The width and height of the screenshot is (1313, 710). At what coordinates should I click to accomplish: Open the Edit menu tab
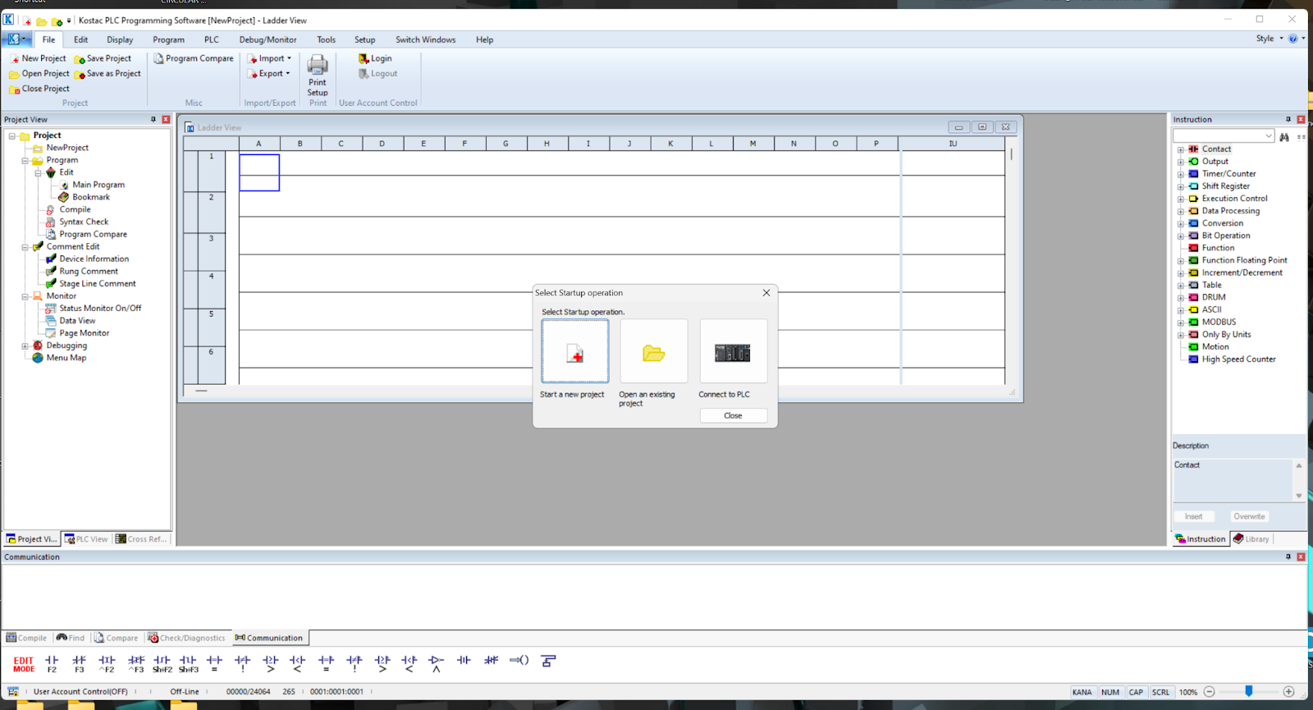80,39
